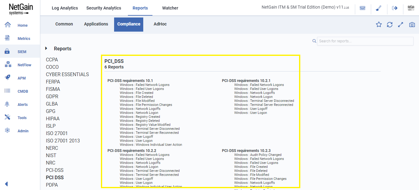
Task: Select the Compliance tab
Action: pos(129,24)
